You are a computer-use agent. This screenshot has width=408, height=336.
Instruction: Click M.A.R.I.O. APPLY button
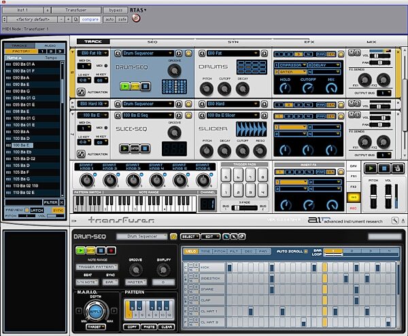[95, 312]
